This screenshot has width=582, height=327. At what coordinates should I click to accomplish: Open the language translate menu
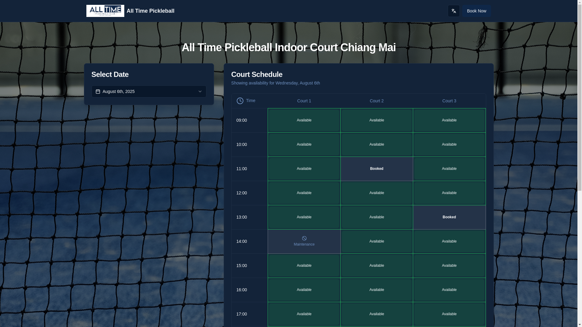(x=453, y=11)
